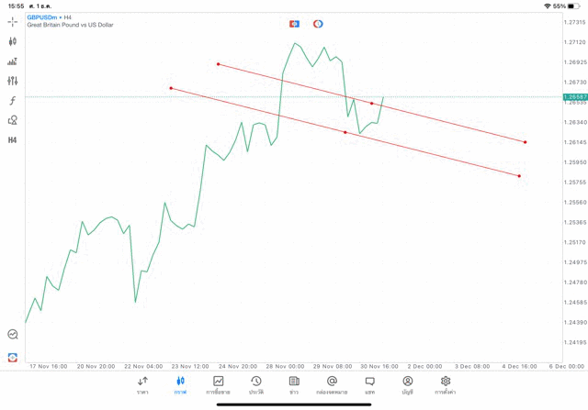The width and height of the screenshot is (588, 410).
Task: Open the H4 timeframe selector
Action: 12,140
